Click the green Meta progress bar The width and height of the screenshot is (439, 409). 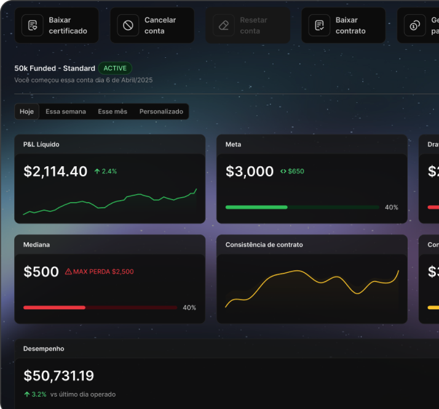tap(303, 208)
